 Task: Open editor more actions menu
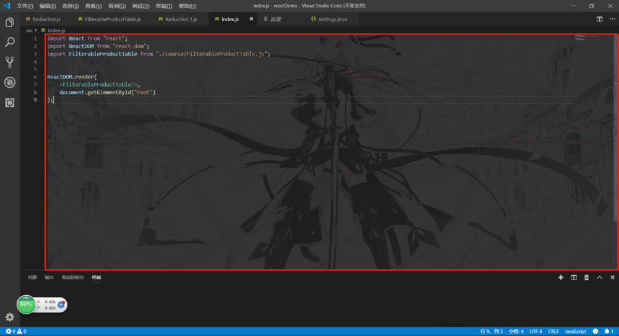tap(612, 19)
